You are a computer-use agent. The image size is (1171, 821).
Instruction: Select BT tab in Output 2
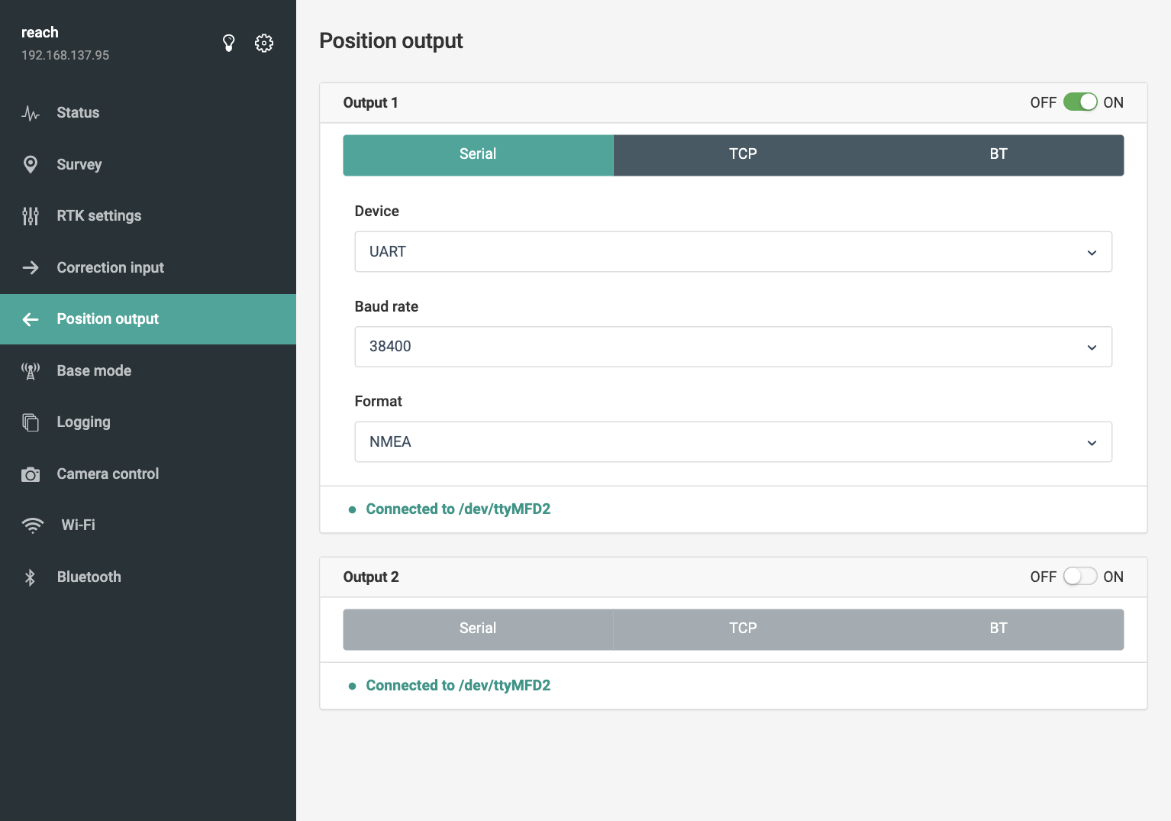[x=998, y=629]
